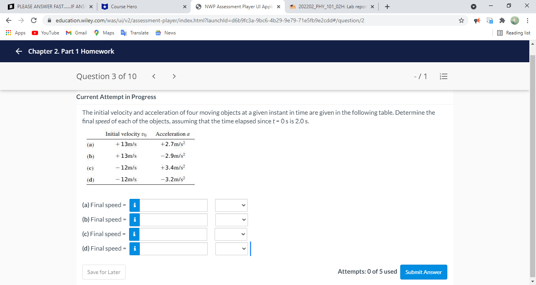The image size is (536, 285).
Task: Click the (b) Final speed input field
Action: 173,220
